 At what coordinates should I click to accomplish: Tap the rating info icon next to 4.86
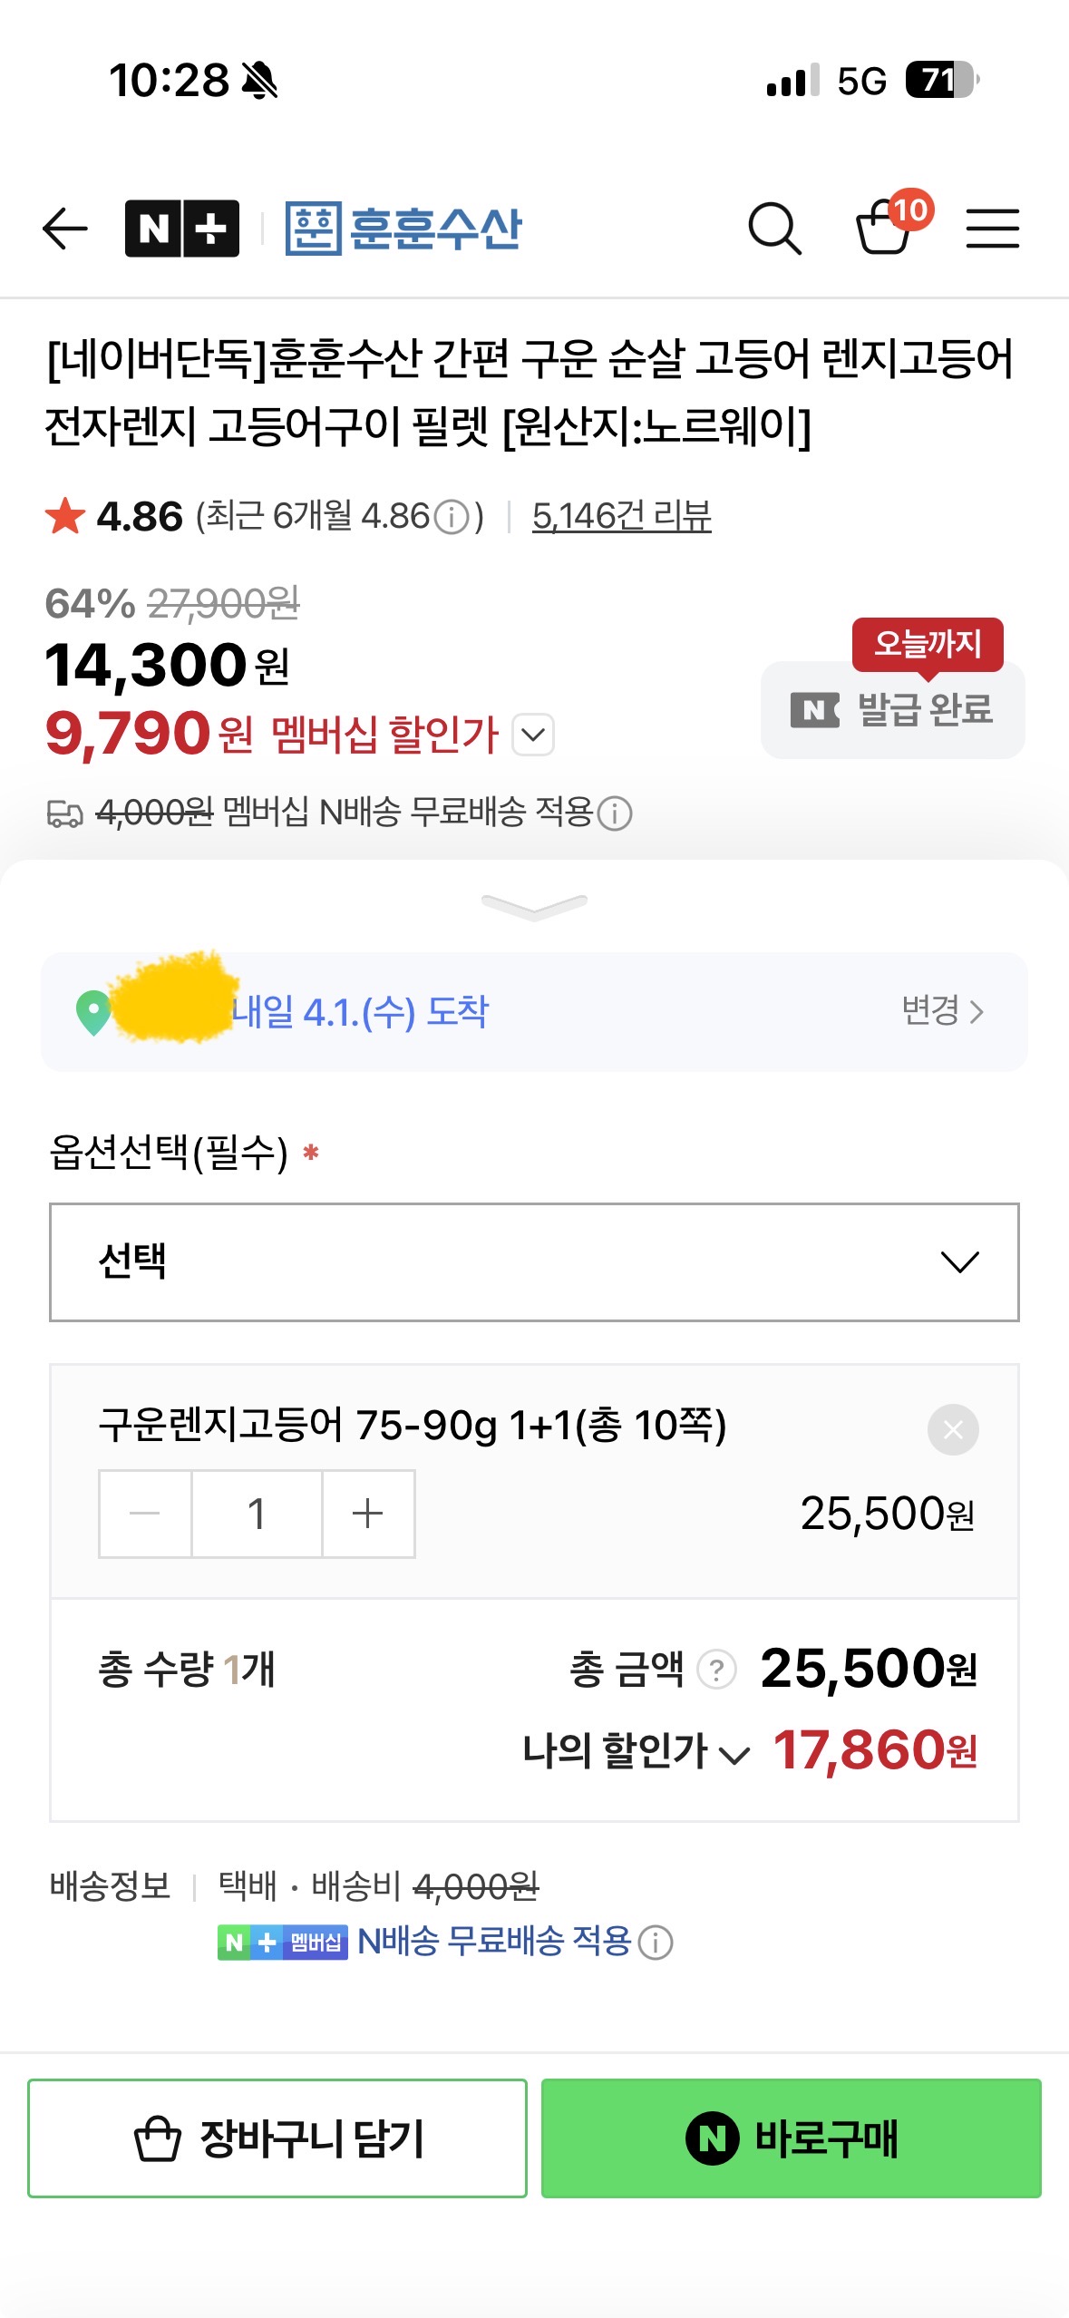[452, 518]
